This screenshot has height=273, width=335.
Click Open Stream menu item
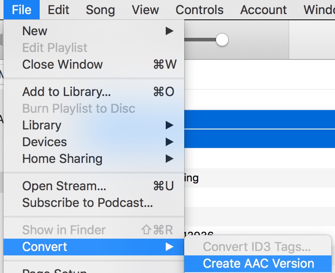64,186
